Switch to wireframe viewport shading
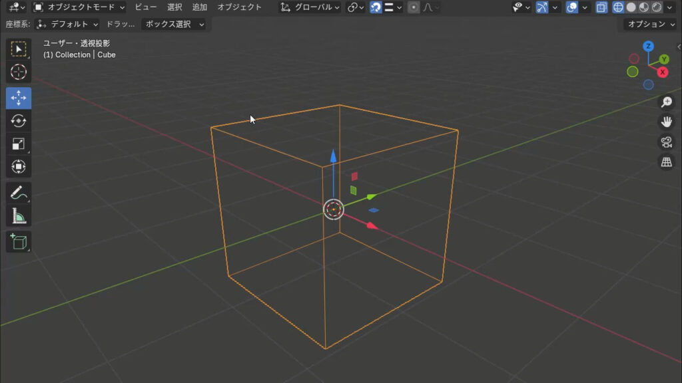 click(618, 7)
